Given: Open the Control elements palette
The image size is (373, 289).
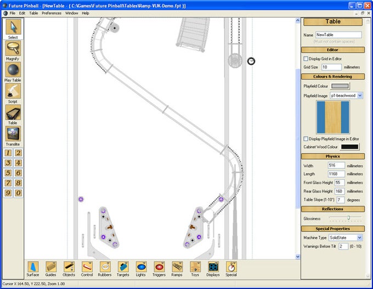Looking at the screenshot, I should click(87, 267).
